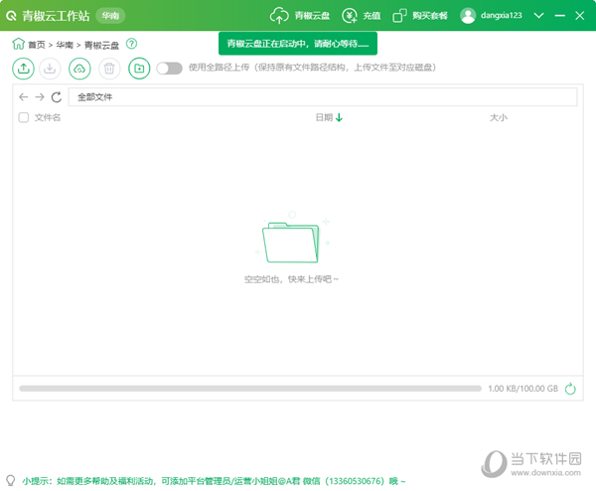The image size is (596, 491).
Task: Click the date sort direction arrow
Action: pyautogui.click(x=339, y=117)
